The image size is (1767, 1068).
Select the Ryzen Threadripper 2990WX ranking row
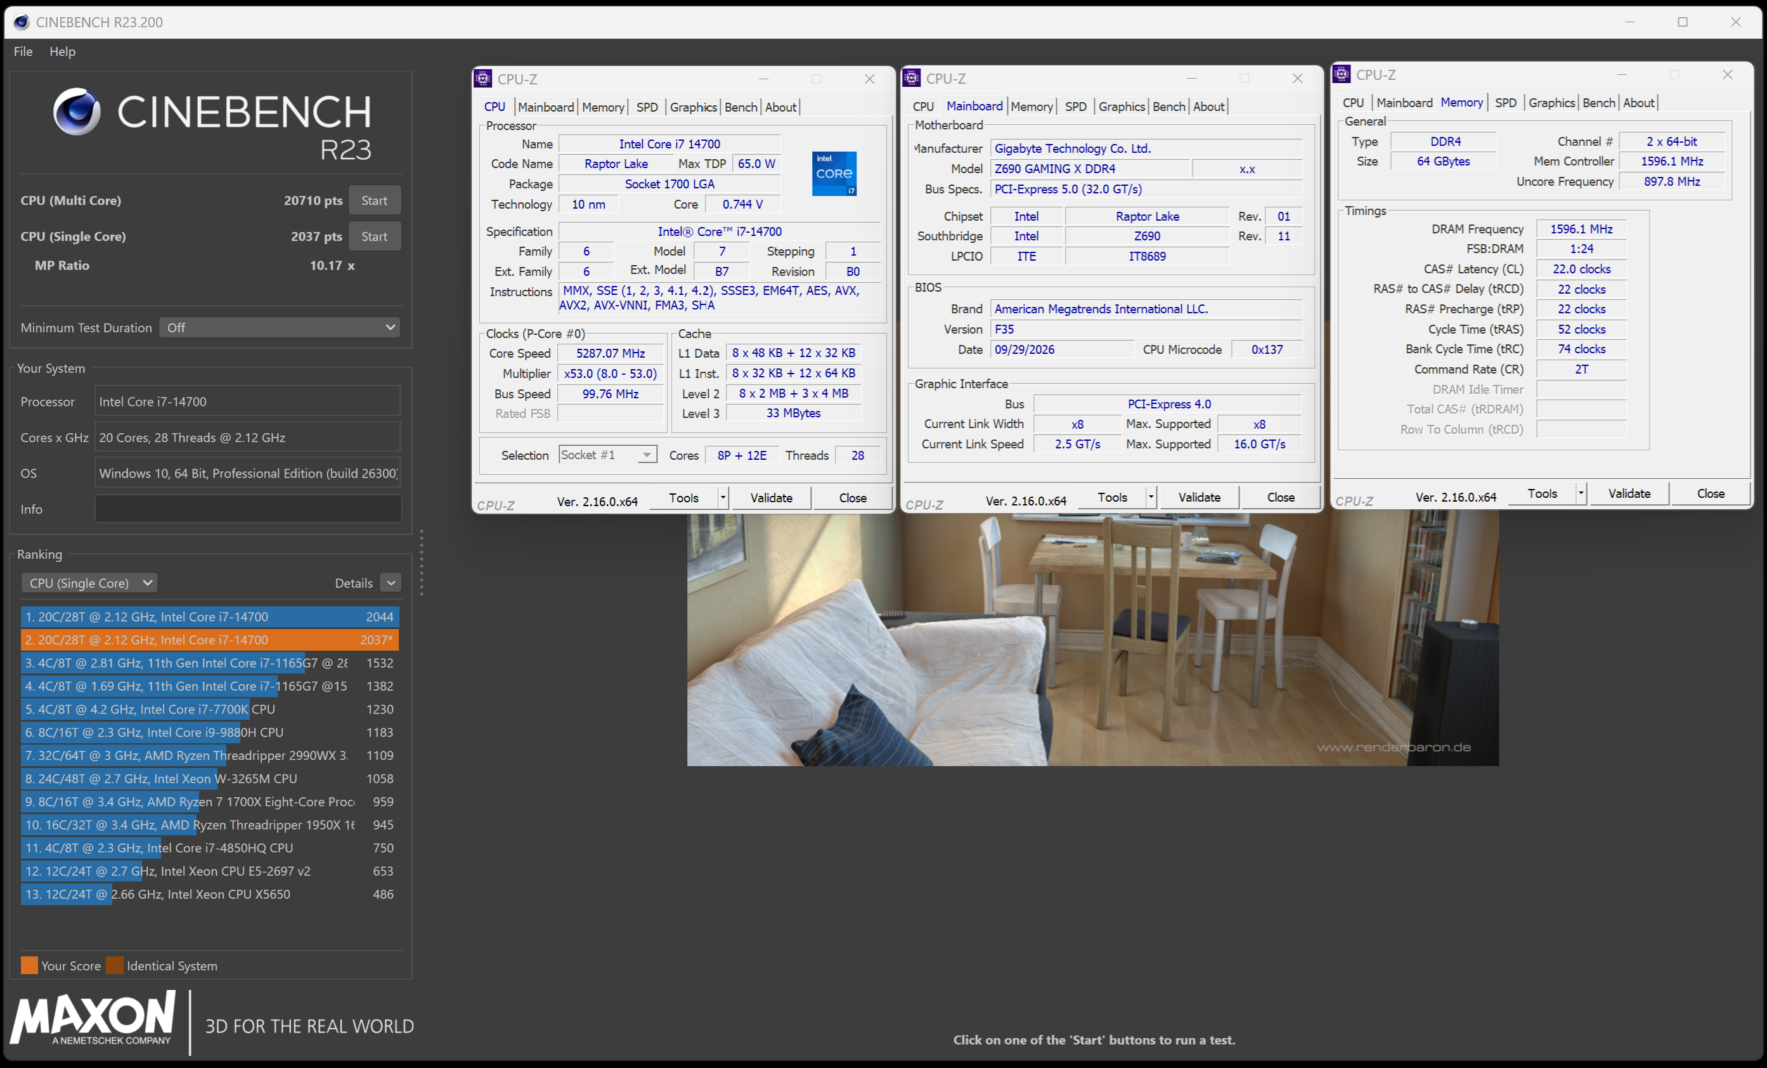coord(209,755)
